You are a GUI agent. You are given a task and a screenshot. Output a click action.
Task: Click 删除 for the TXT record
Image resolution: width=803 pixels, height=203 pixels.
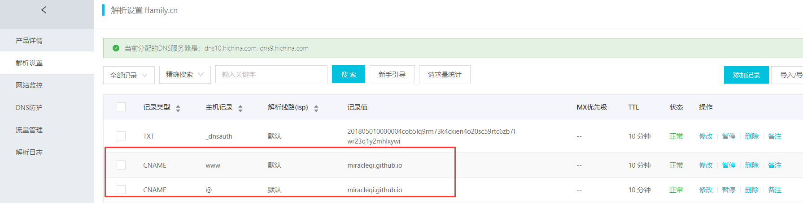(x=752, y=136)
